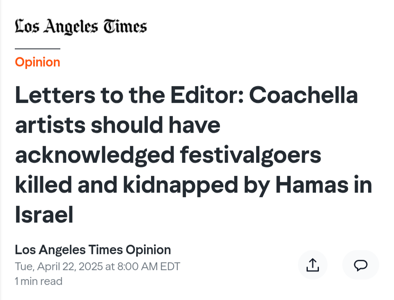
Task: Select the publication date Tue, April 22, 2025
Action: [x=59, y=266]
